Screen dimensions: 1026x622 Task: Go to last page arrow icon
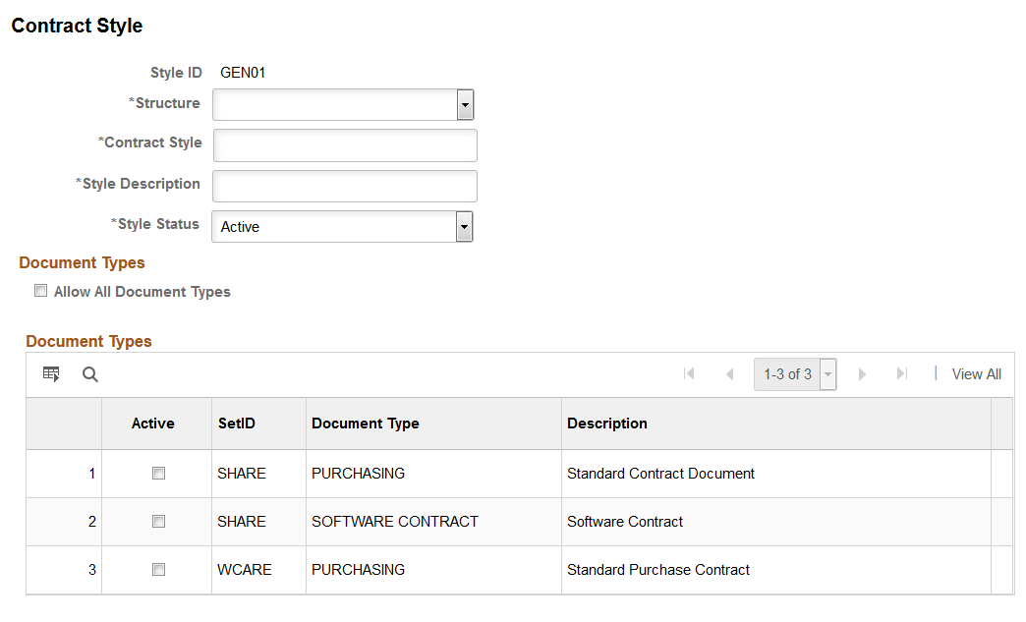point(901,373)
